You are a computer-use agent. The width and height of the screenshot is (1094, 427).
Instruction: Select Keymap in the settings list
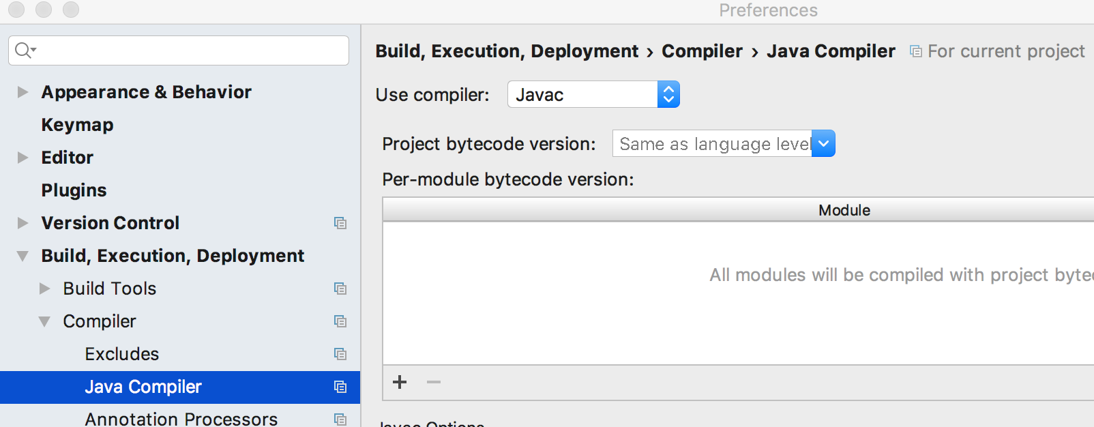point(77,125)
